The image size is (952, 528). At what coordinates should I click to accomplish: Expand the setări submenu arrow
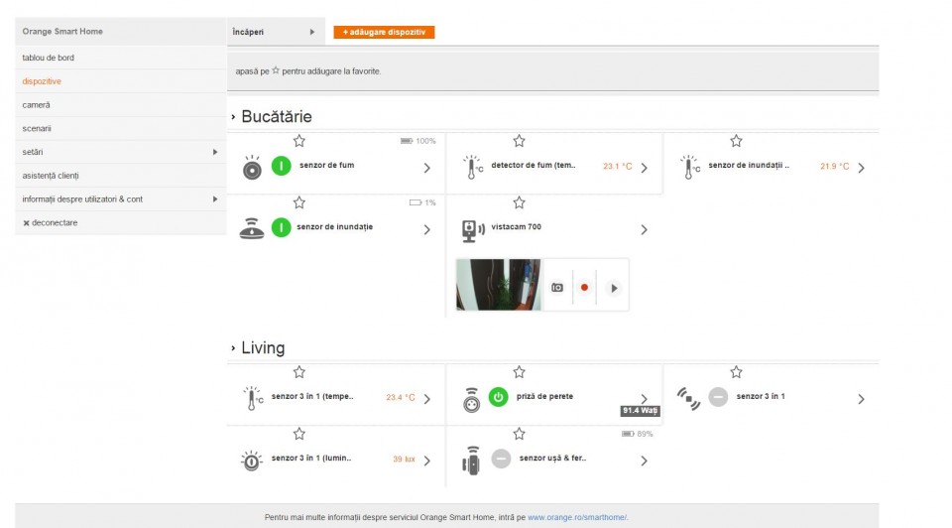(x=215, y=152)
